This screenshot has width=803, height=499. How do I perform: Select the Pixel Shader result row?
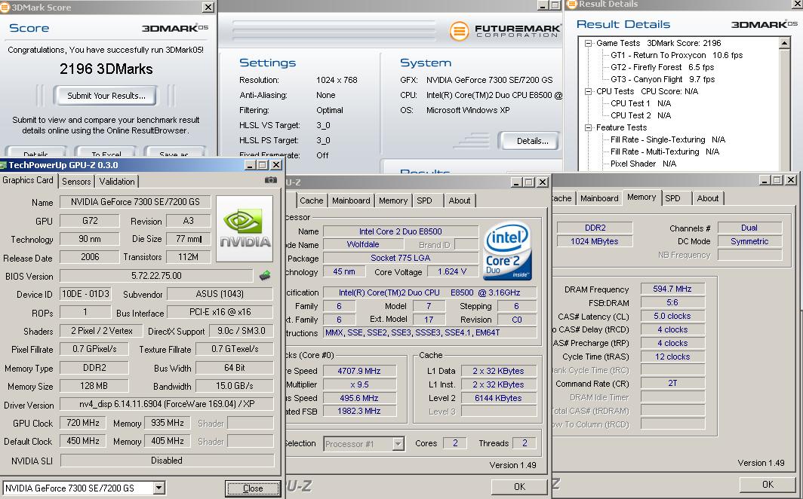pos(643,164)
